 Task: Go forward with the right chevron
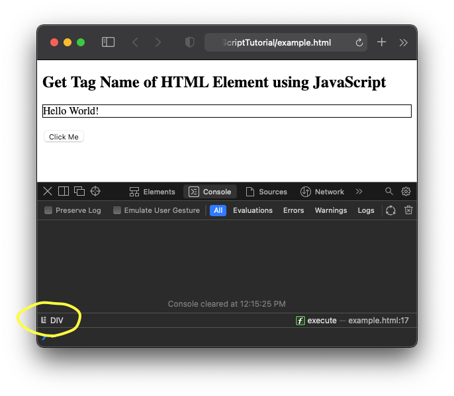click(x=158, y=42)
